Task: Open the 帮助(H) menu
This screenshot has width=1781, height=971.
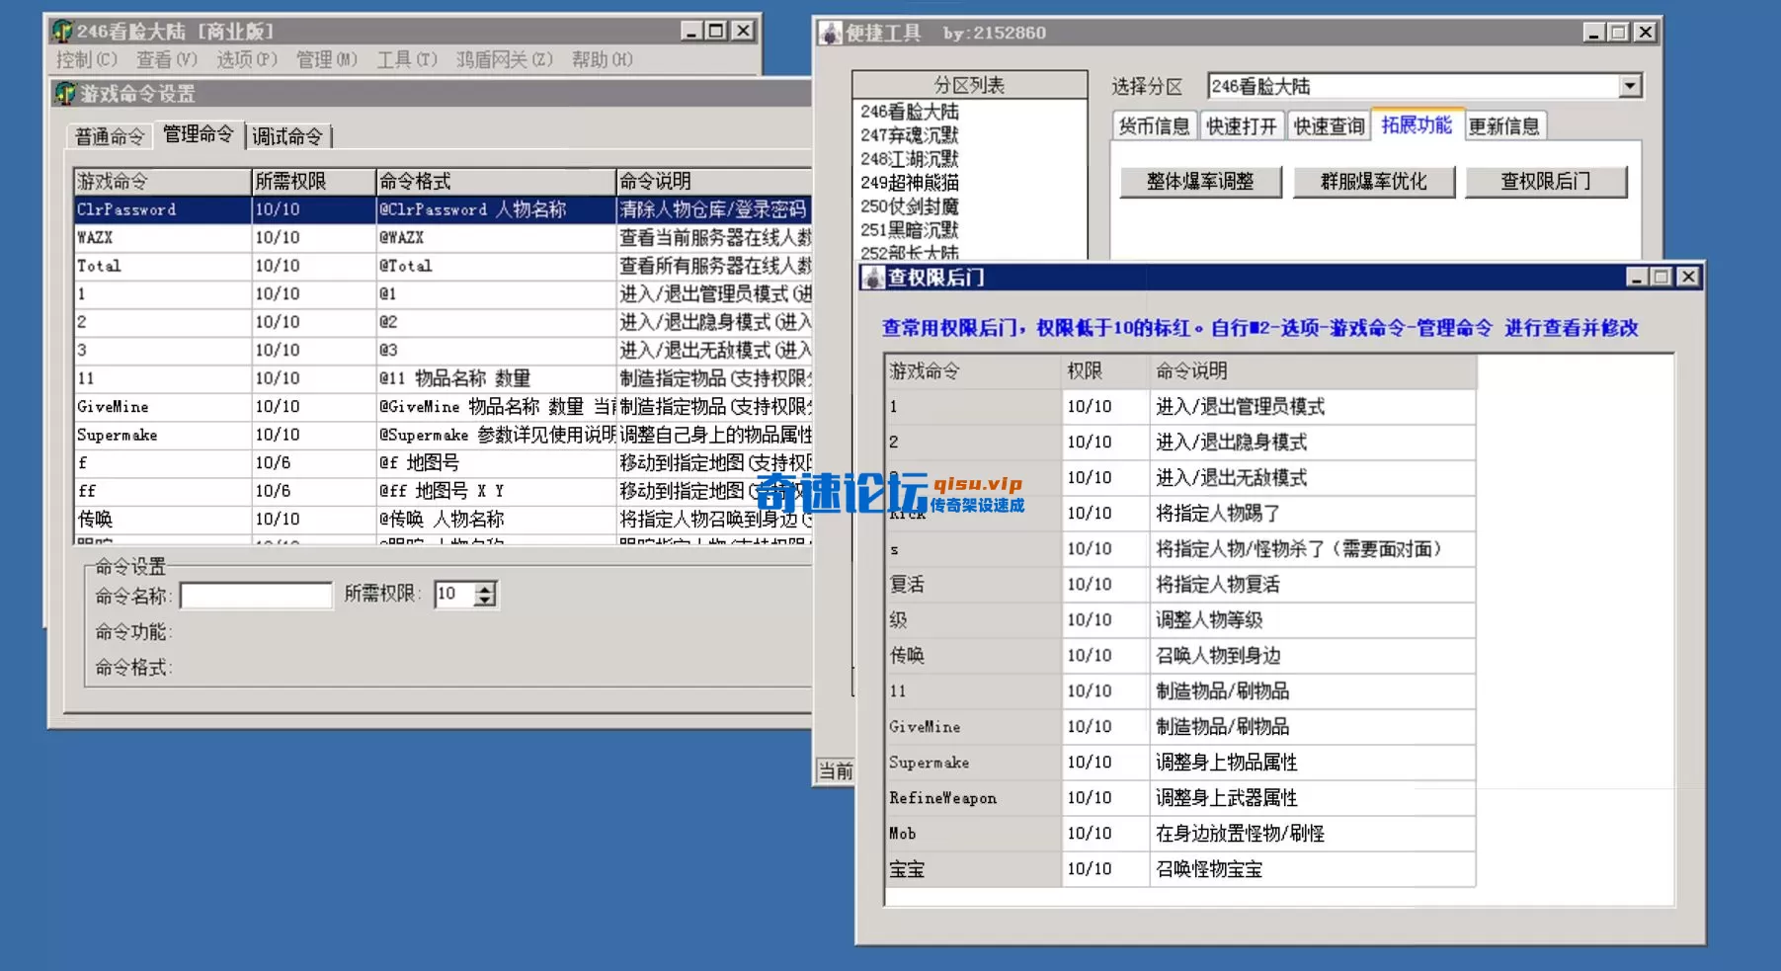Action: click(x=599, y=59)
